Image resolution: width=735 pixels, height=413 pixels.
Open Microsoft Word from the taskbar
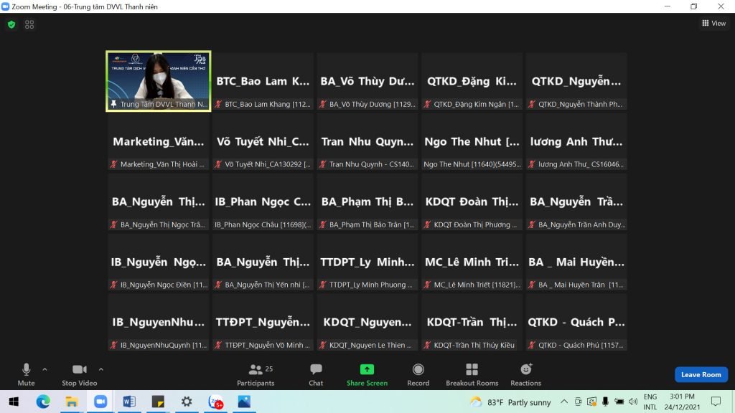coord(129,402)
